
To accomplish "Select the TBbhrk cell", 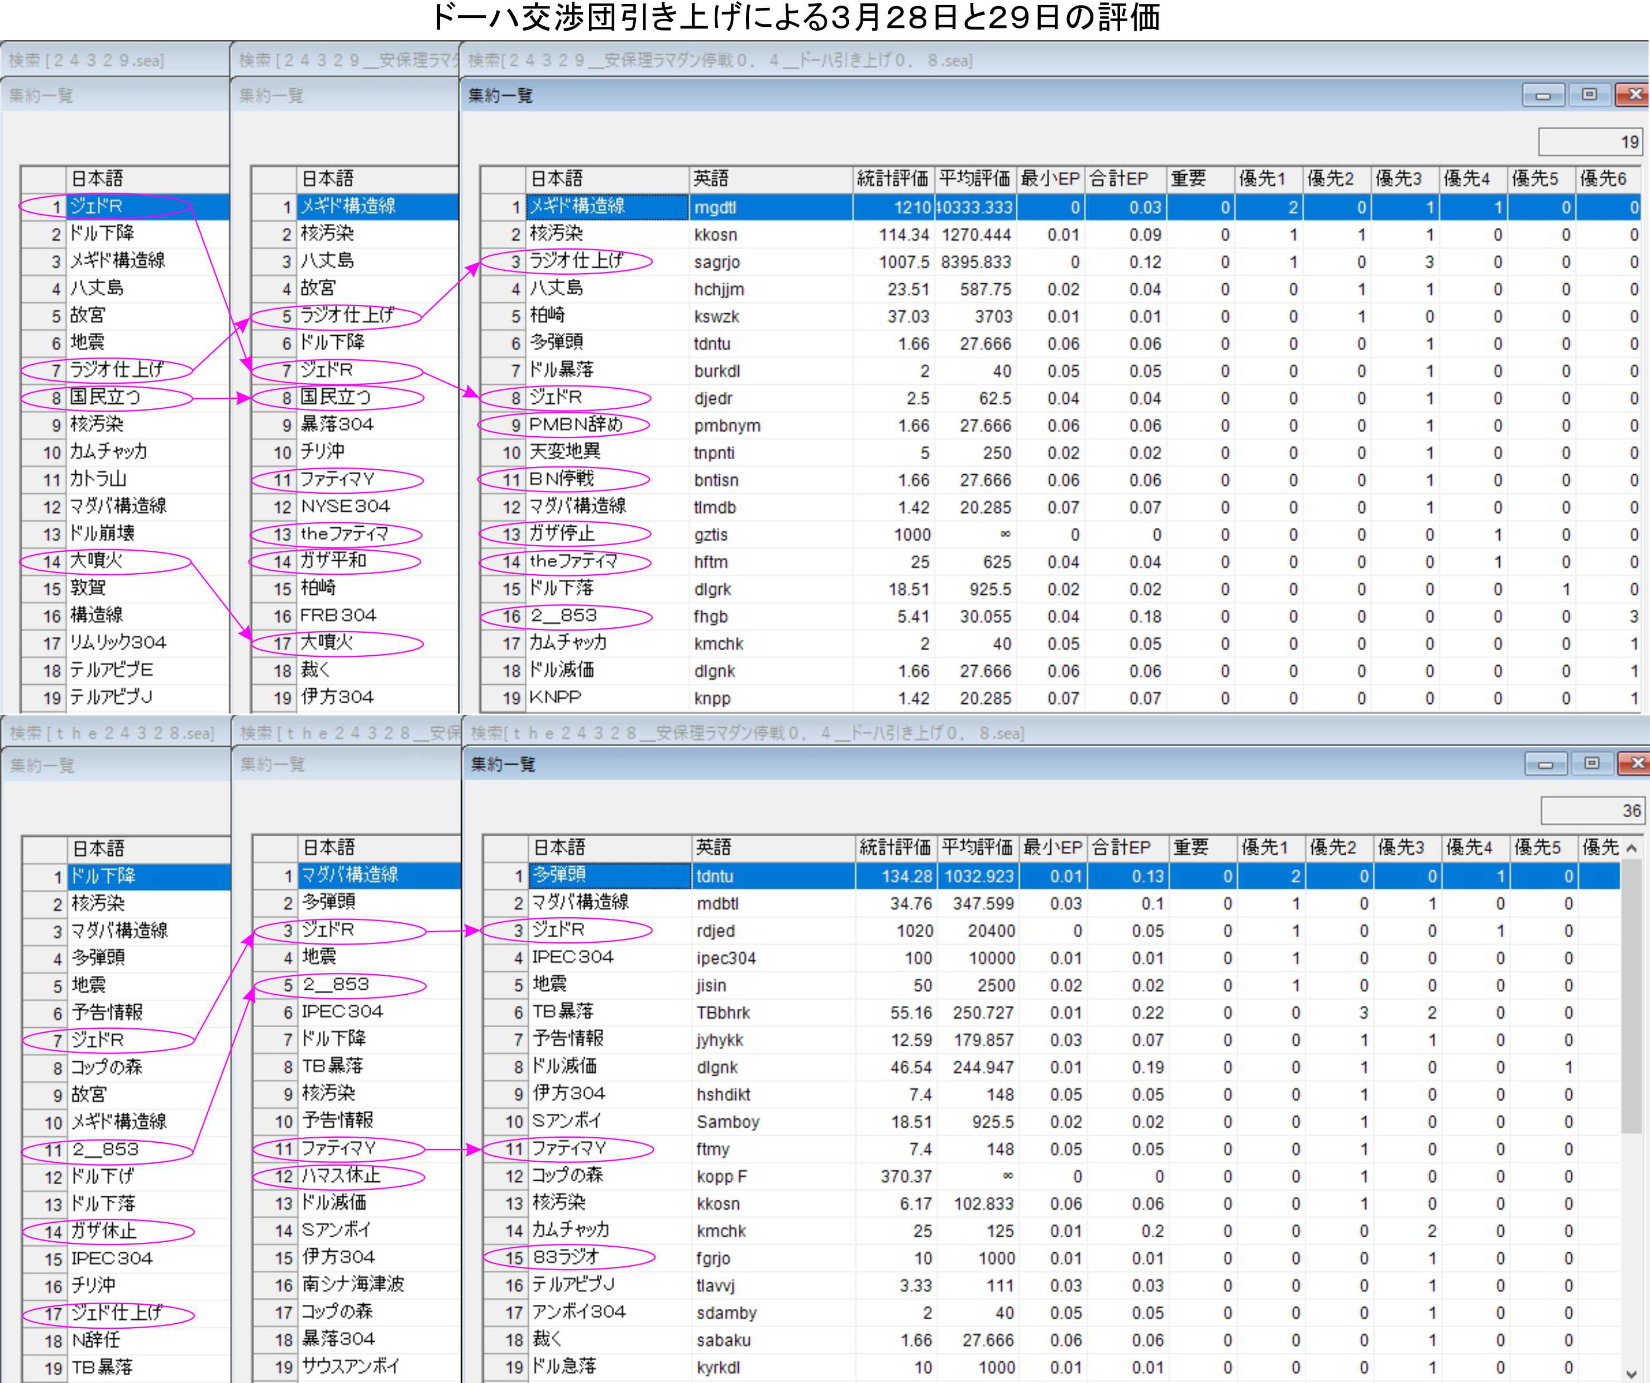I will 774,1013.
